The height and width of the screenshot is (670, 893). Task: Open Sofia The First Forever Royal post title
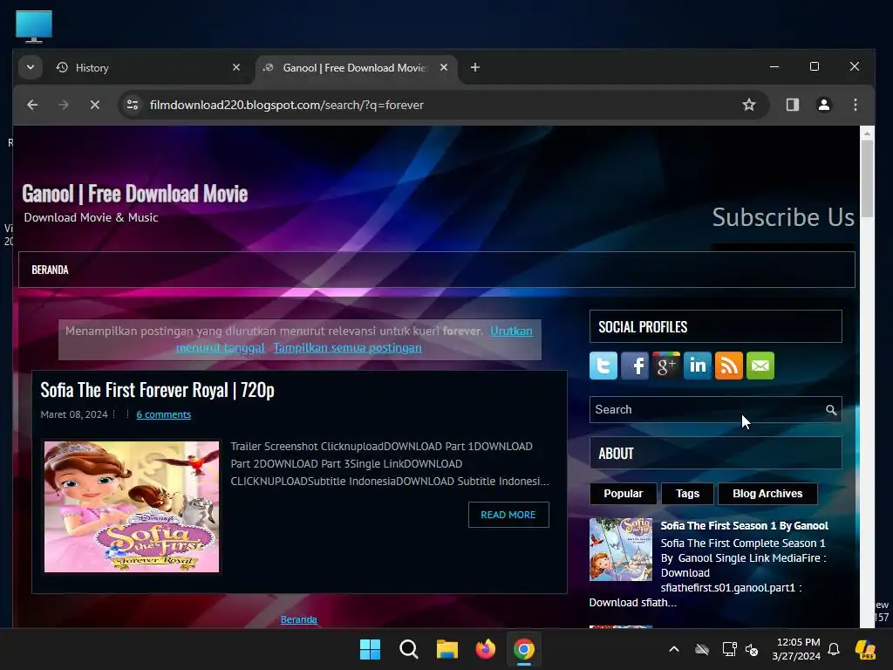click(x=157, y=390)
